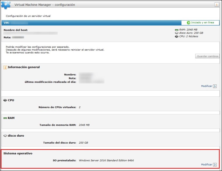
Task: Click the CPU icon beside 'CPU: 2 Núcleos'
Action: (x=176, y=37)
